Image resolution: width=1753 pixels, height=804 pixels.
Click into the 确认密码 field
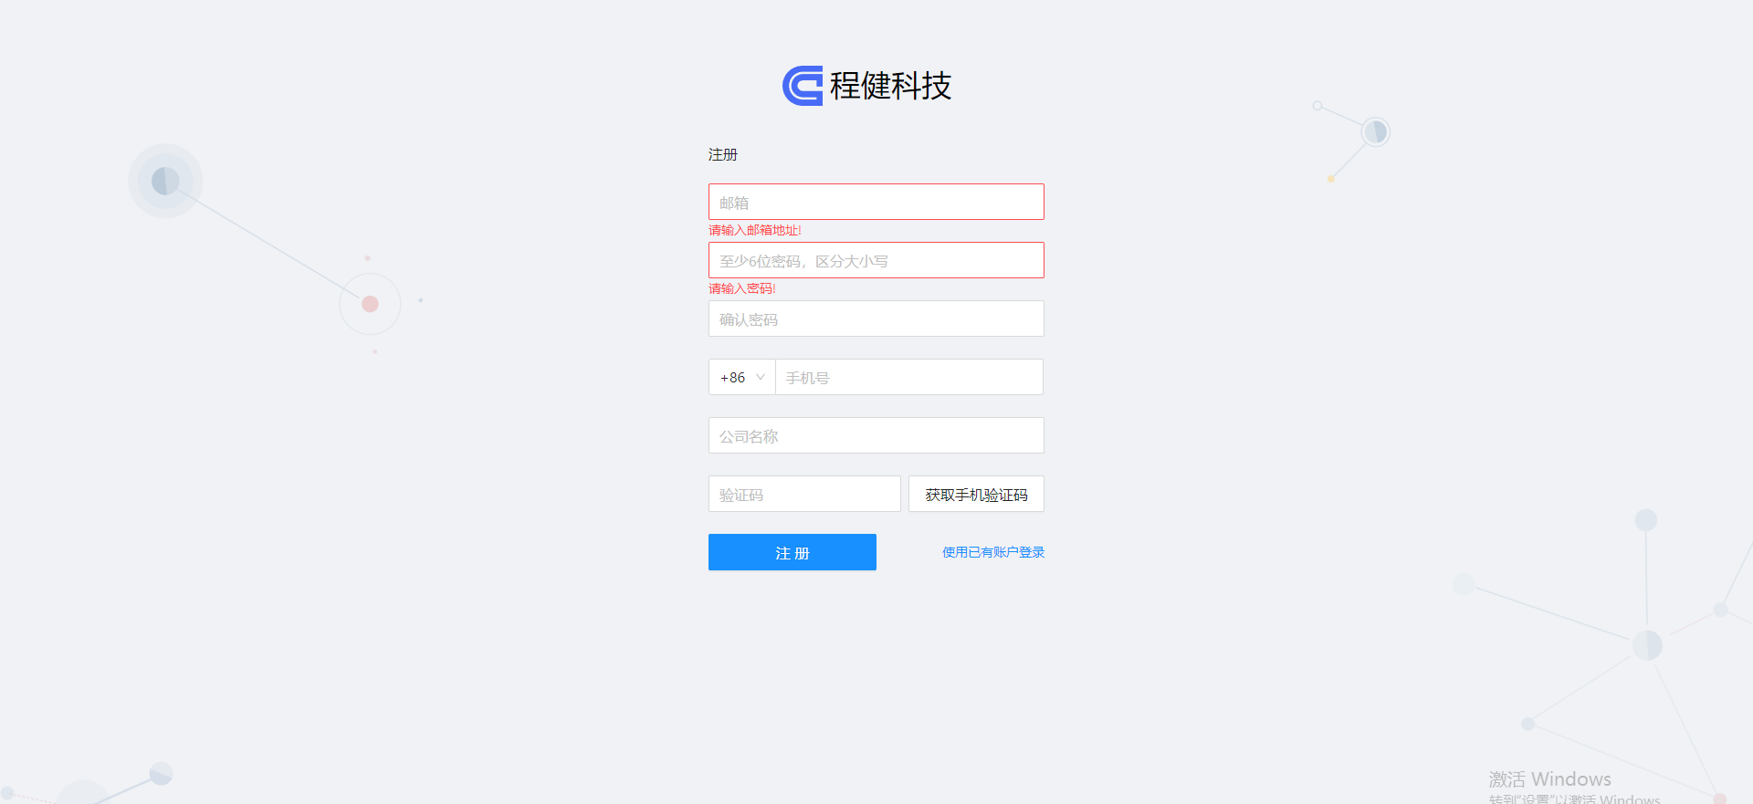tap(876, 318)
